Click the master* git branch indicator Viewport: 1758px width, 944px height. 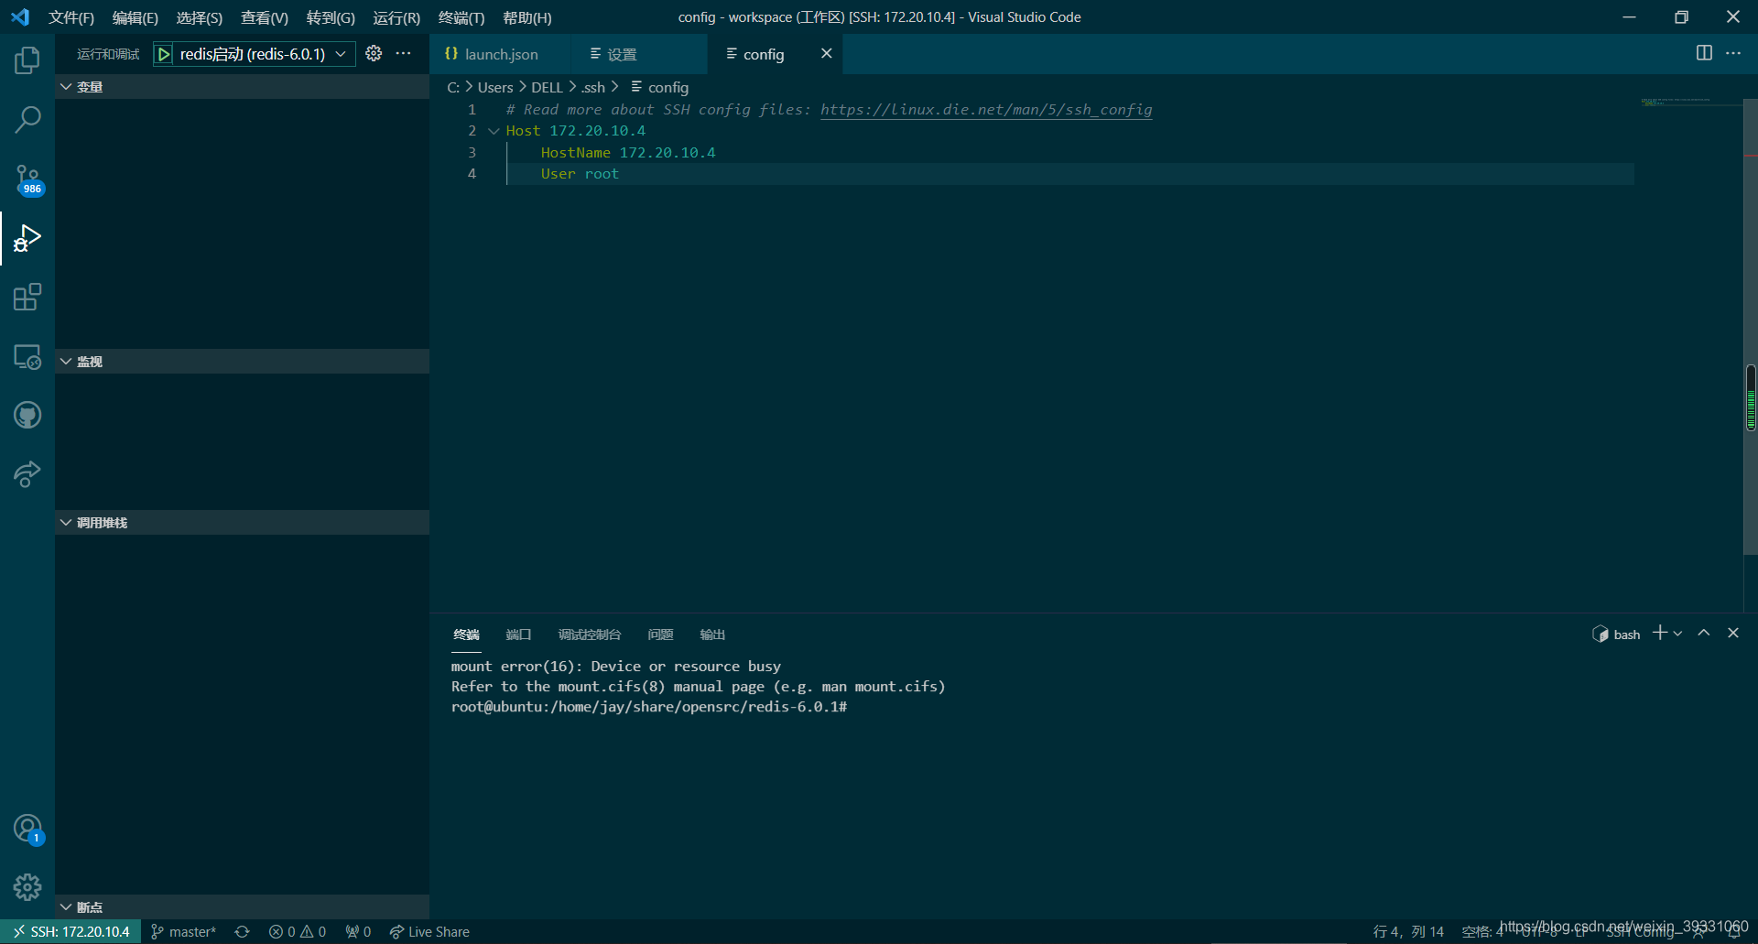click(x=183, y=931)
